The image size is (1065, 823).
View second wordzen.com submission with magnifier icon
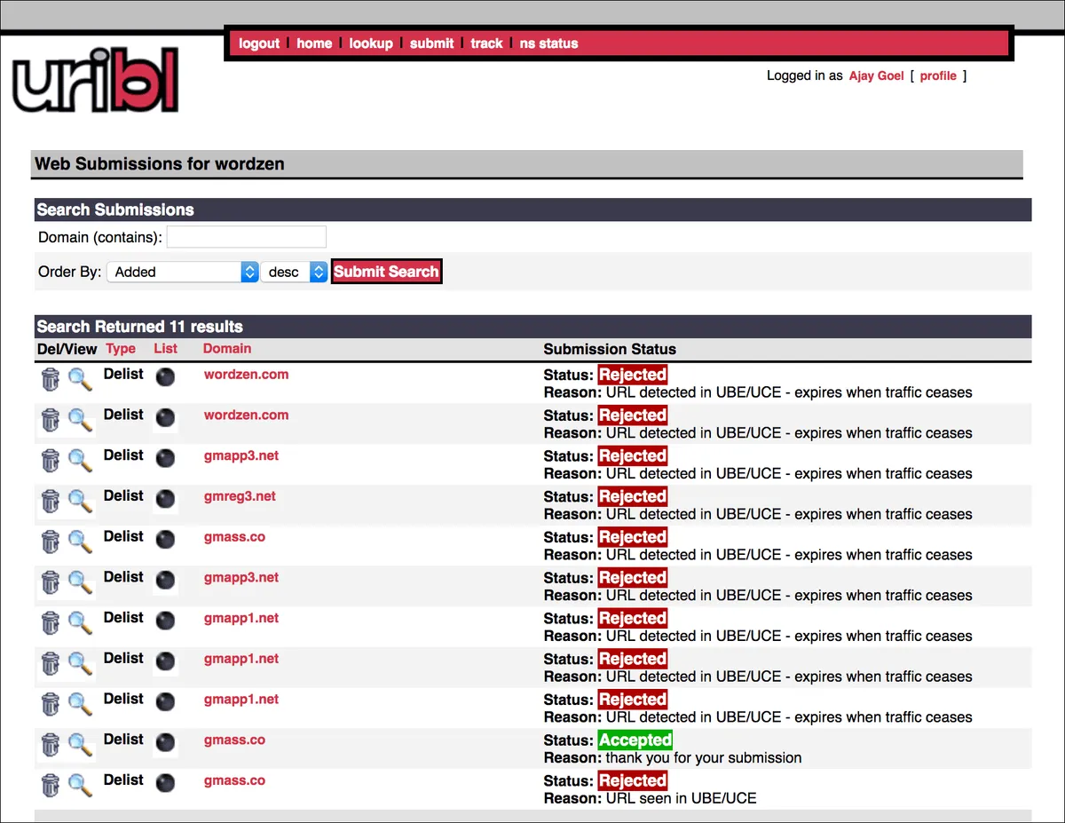pyautogui.click(x=80, y=421)
